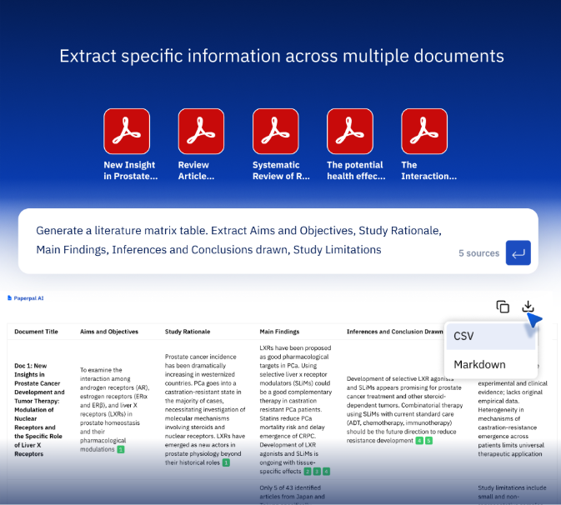Open the 'New Insight in Prostate...' PDF icon

[x=127, y=132]
